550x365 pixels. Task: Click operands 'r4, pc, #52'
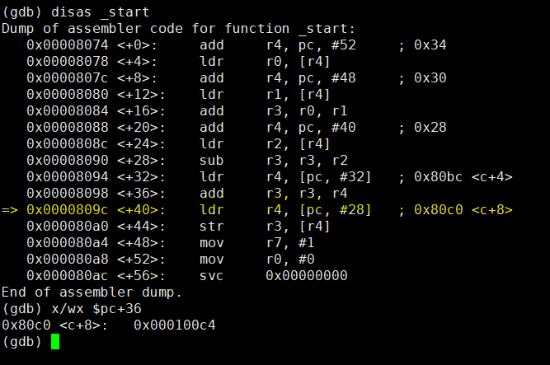(x=311, y=45)
